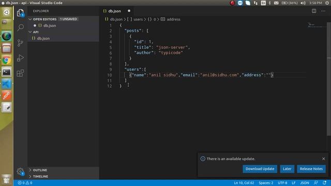Open Ubuntu dash search launcher
The image size is (331, 186).
(x=7, y=12)
